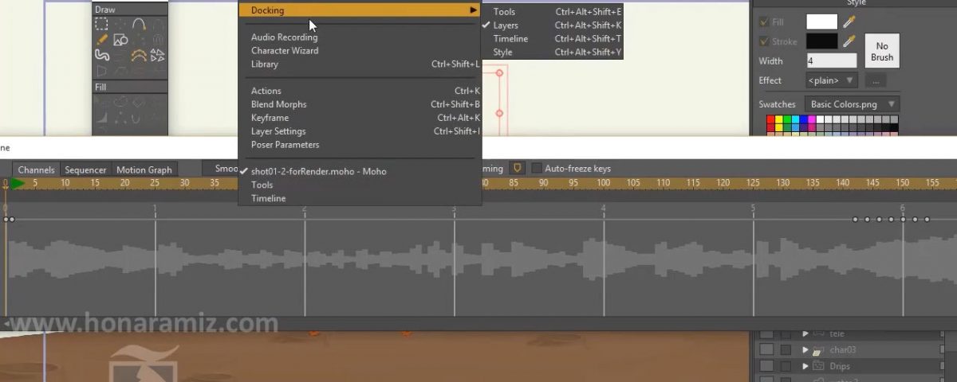Click the ellipsis button beside Effect
Screen dimensions: 957x382
pyautogui.click(x=876, y=80)
